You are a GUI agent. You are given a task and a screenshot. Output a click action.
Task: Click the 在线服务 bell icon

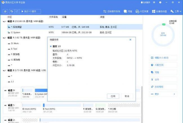(146, 2)
